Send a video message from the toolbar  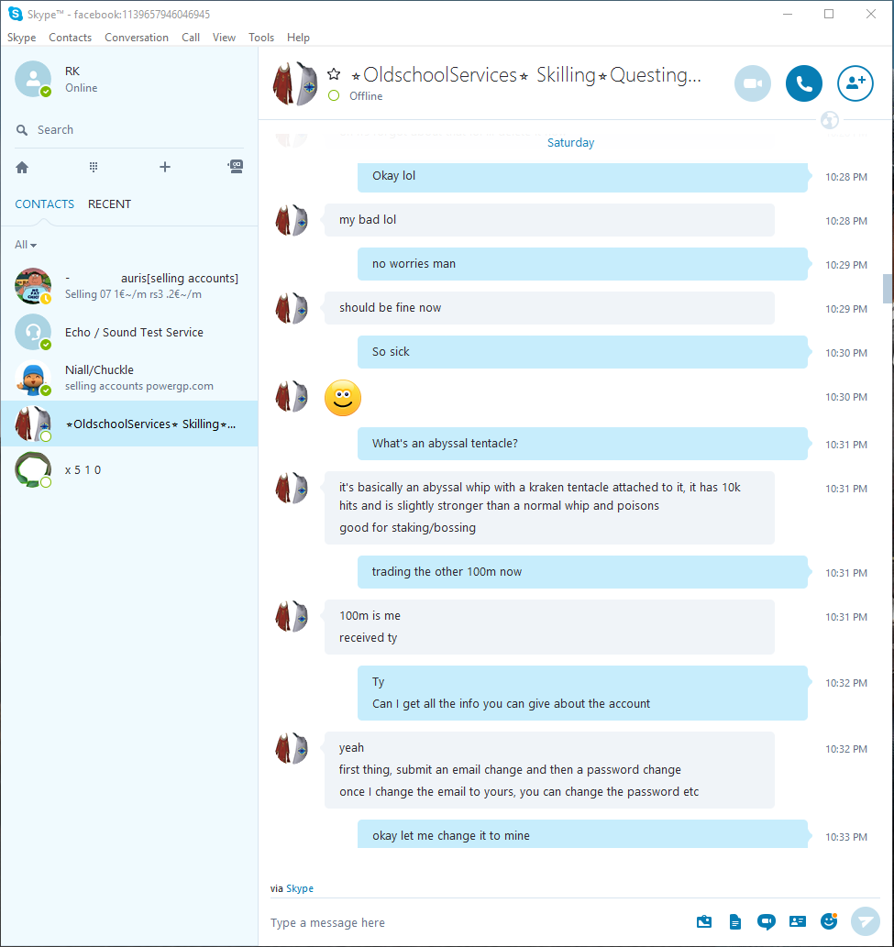[x=766, y=921]
